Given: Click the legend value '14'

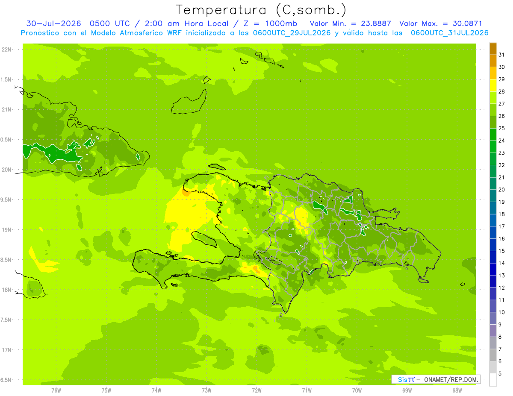Looking at the screenshot, I should (502, 263).
